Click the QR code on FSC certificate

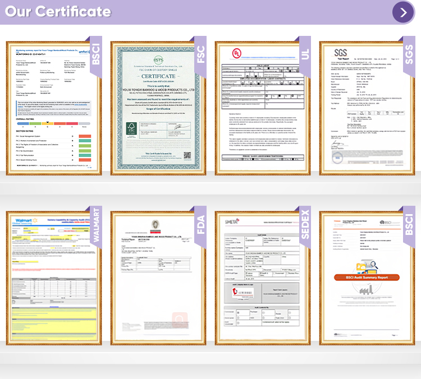[187, 155]
